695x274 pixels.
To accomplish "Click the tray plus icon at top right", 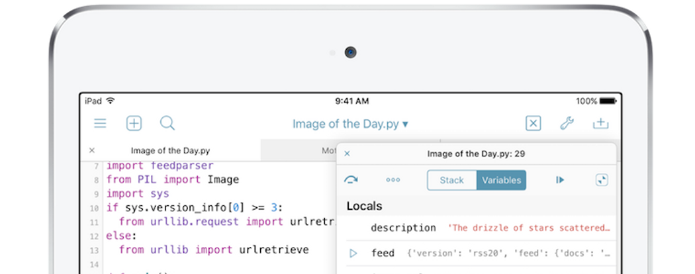I will point(600,123).
